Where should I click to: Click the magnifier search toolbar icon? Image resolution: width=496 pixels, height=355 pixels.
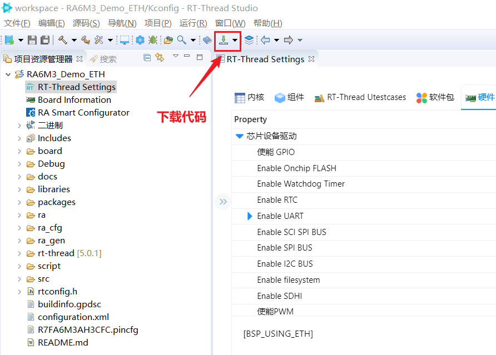point(182,40)
